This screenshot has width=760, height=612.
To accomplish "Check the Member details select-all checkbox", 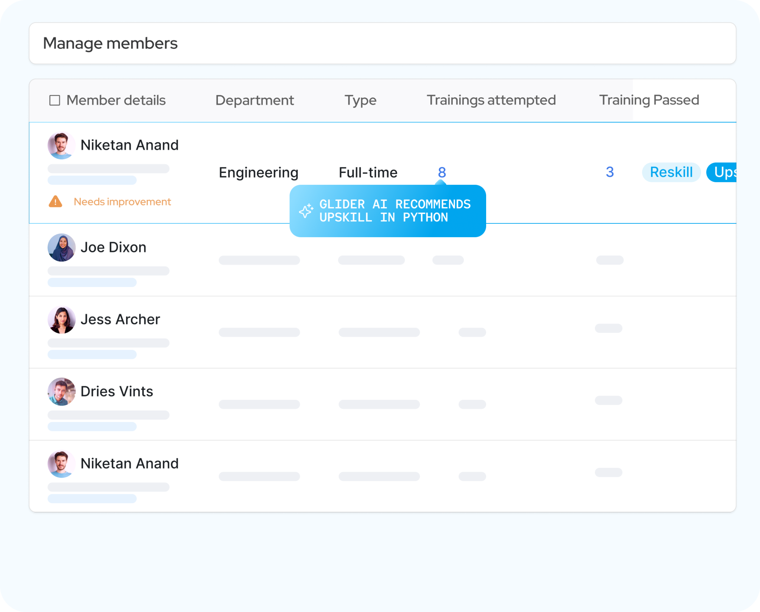I will click(x=55, y=100).
